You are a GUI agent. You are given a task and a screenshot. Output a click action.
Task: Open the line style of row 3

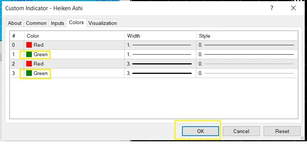pyautogui.click(x=247, y=73)
